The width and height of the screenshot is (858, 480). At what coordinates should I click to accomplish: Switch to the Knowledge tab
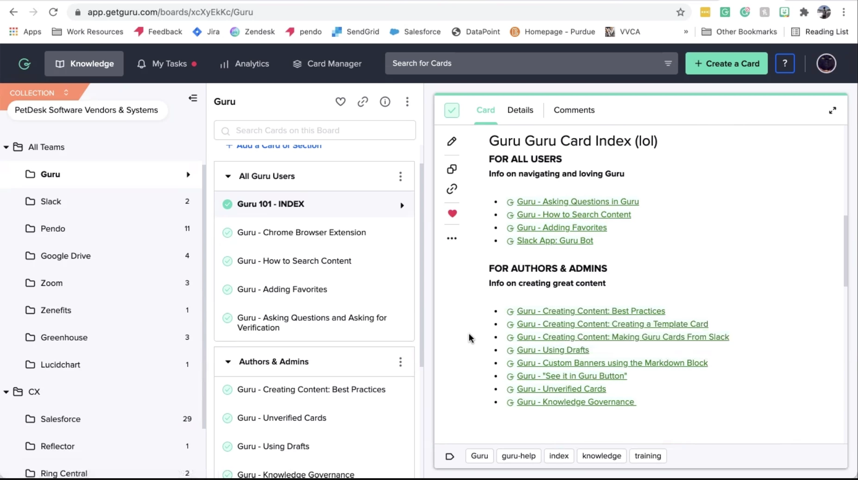point(84,63)
